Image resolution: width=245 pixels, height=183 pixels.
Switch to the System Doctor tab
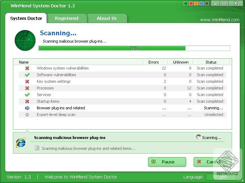26,18
